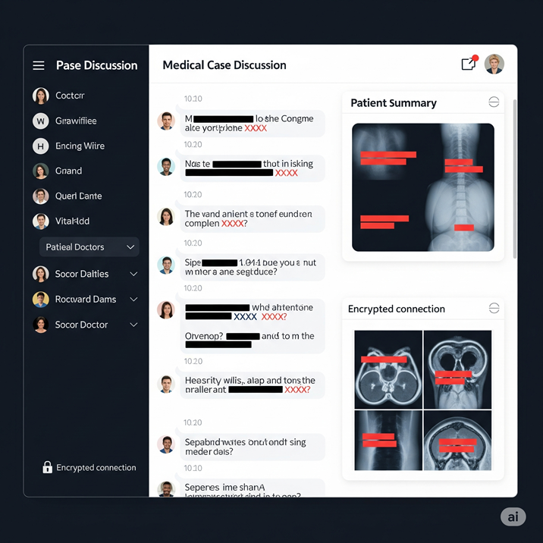Open the top-left skull CT scan thumbnail
The width and height of the screenshot is (543, 543).
(388, 369)
